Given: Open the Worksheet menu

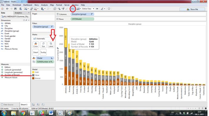Looking at the screenshot, I should (17, 5).
